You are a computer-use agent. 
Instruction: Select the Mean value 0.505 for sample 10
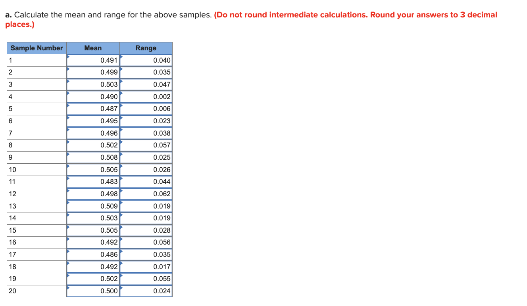point(93,170)
